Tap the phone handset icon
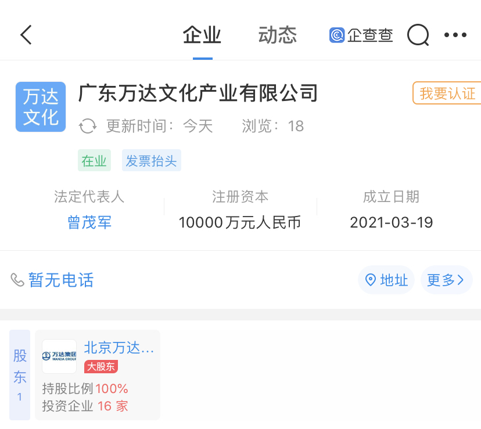The height and width of the screenshot is (429, 481). coord(17,280)
